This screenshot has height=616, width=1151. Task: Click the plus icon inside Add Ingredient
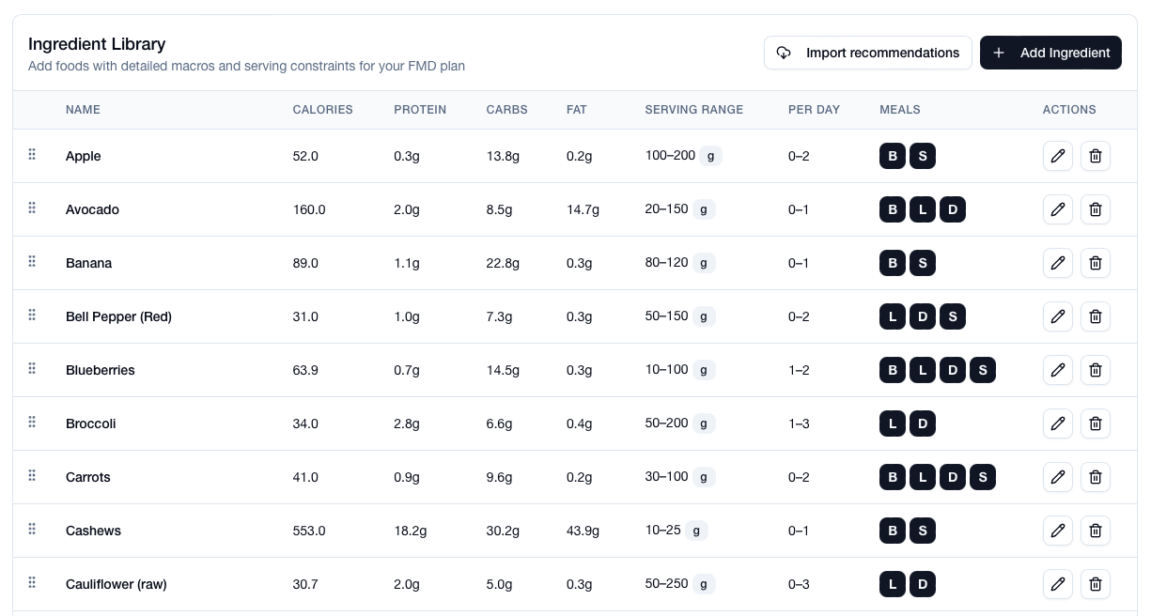(999, 53)
